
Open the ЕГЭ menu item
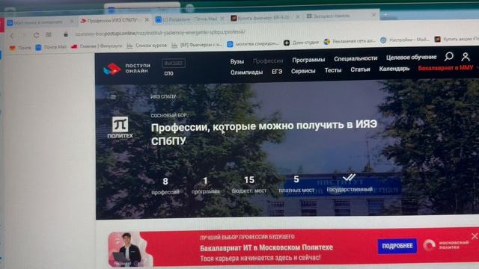click(x=277, y=72)
